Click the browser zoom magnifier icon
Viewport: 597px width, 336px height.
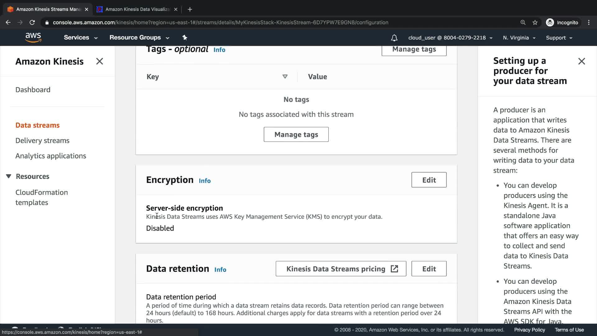tap(523, 22)
